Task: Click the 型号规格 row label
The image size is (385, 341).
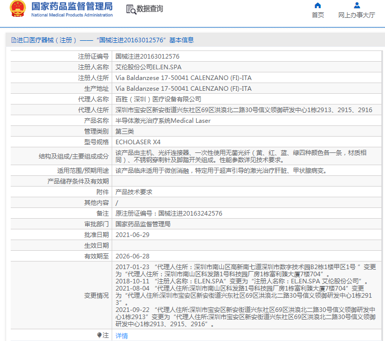Action: 96,142
